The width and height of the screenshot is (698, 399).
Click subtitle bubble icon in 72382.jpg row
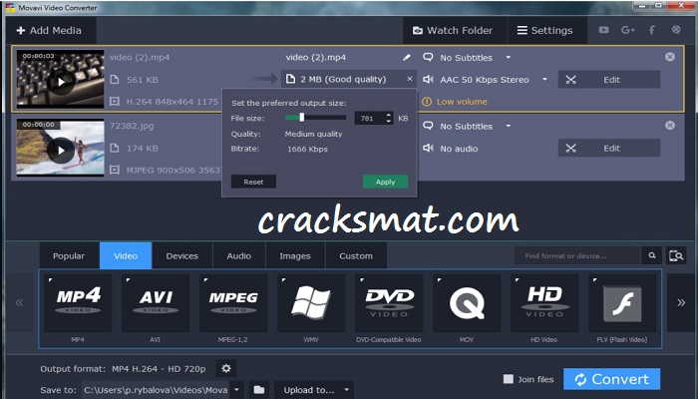(x=428, y=126)
